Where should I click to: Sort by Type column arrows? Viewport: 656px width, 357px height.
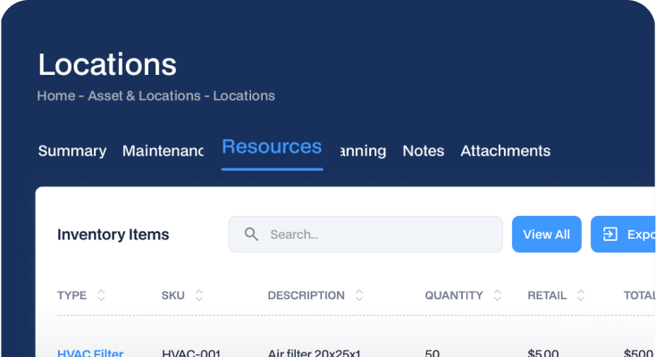point(101,295)
